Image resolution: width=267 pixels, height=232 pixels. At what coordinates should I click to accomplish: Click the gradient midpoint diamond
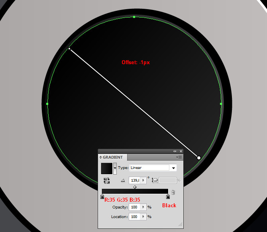point(135,187)
